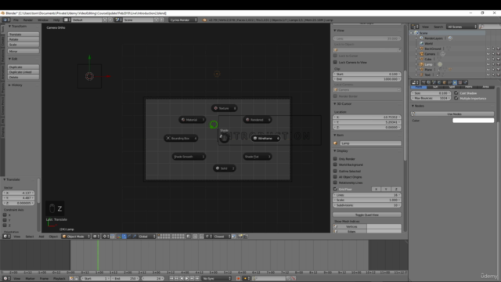Toggle All Object Origins checkbox

335,177
